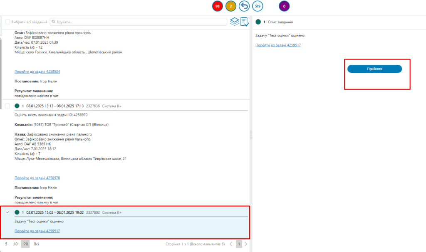Click the ID text '2327636'
The width and height of the screenshot is (426, 252).
pos(93,106)
